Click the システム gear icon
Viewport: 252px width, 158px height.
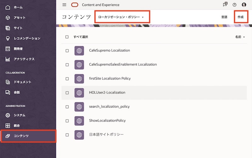click(x=8, y=115)
